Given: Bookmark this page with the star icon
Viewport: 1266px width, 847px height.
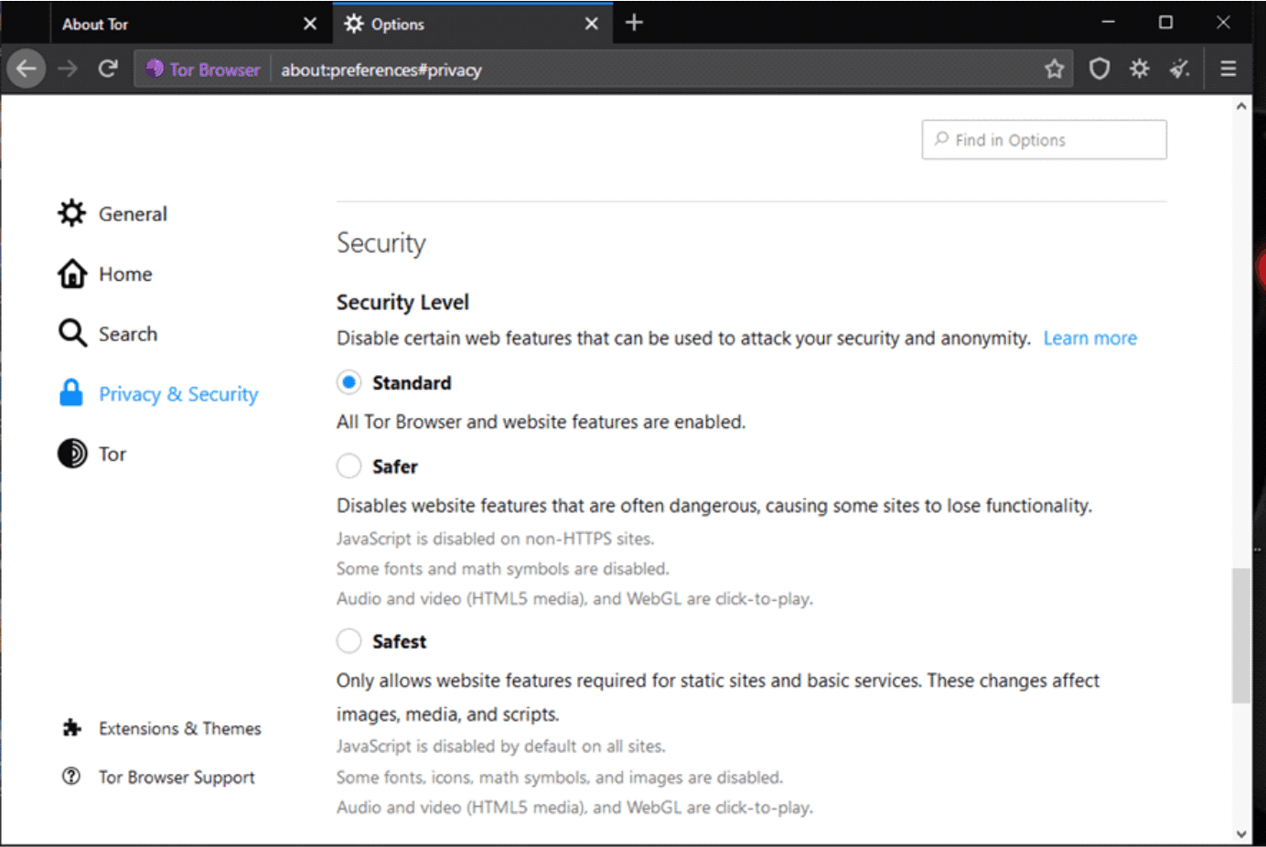Looking at the screenshot, I should coord(1055,69).
